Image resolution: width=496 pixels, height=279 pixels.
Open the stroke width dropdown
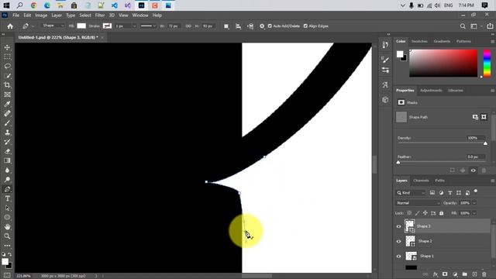tap(134, 26)
